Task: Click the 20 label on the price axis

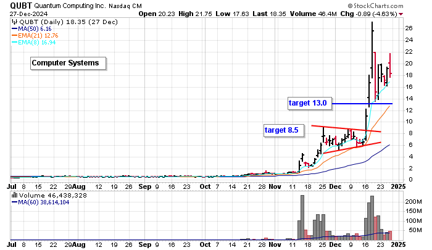Action: pos(409,64)
